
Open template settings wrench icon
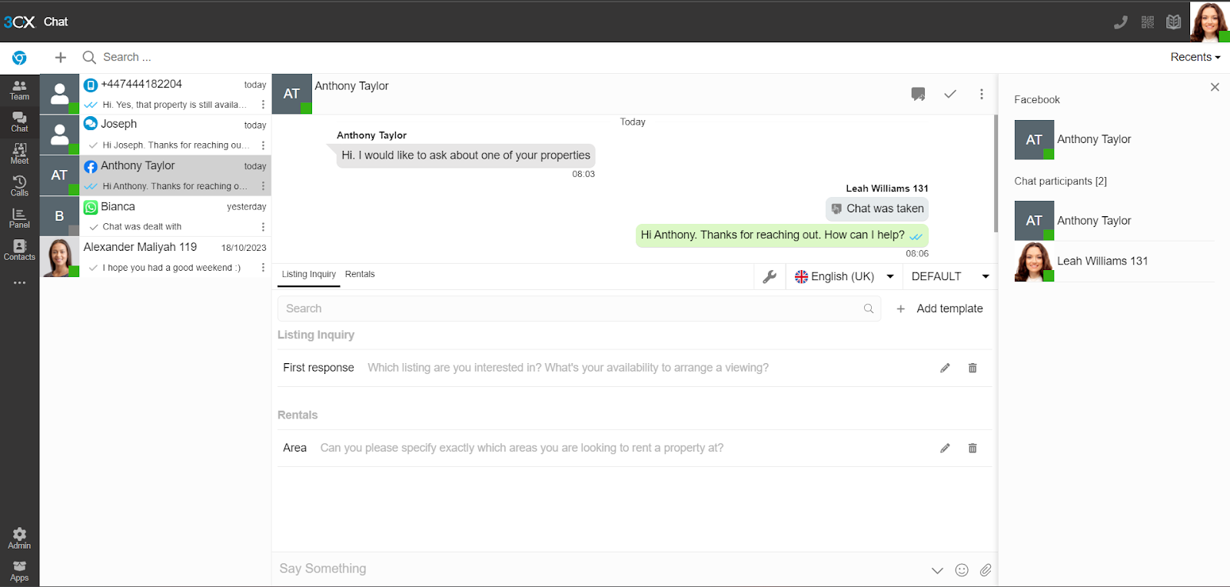pos(770,277)
